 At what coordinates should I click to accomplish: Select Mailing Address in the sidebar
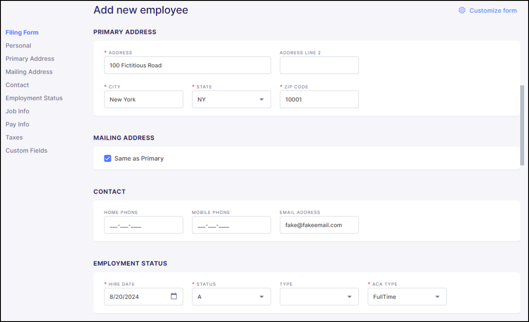point(29,72)
